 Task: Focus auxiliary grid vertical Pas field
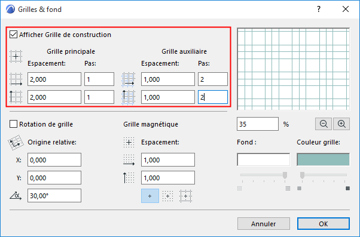(x=213, y=97)
